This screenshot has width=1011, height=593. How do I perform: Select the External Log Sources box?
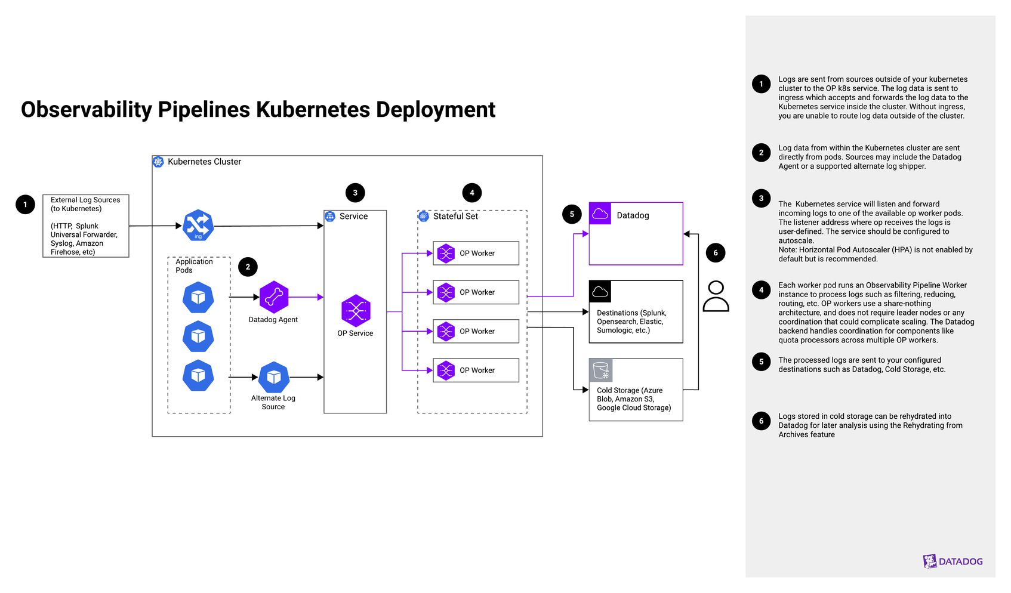(x=86, y=226)
